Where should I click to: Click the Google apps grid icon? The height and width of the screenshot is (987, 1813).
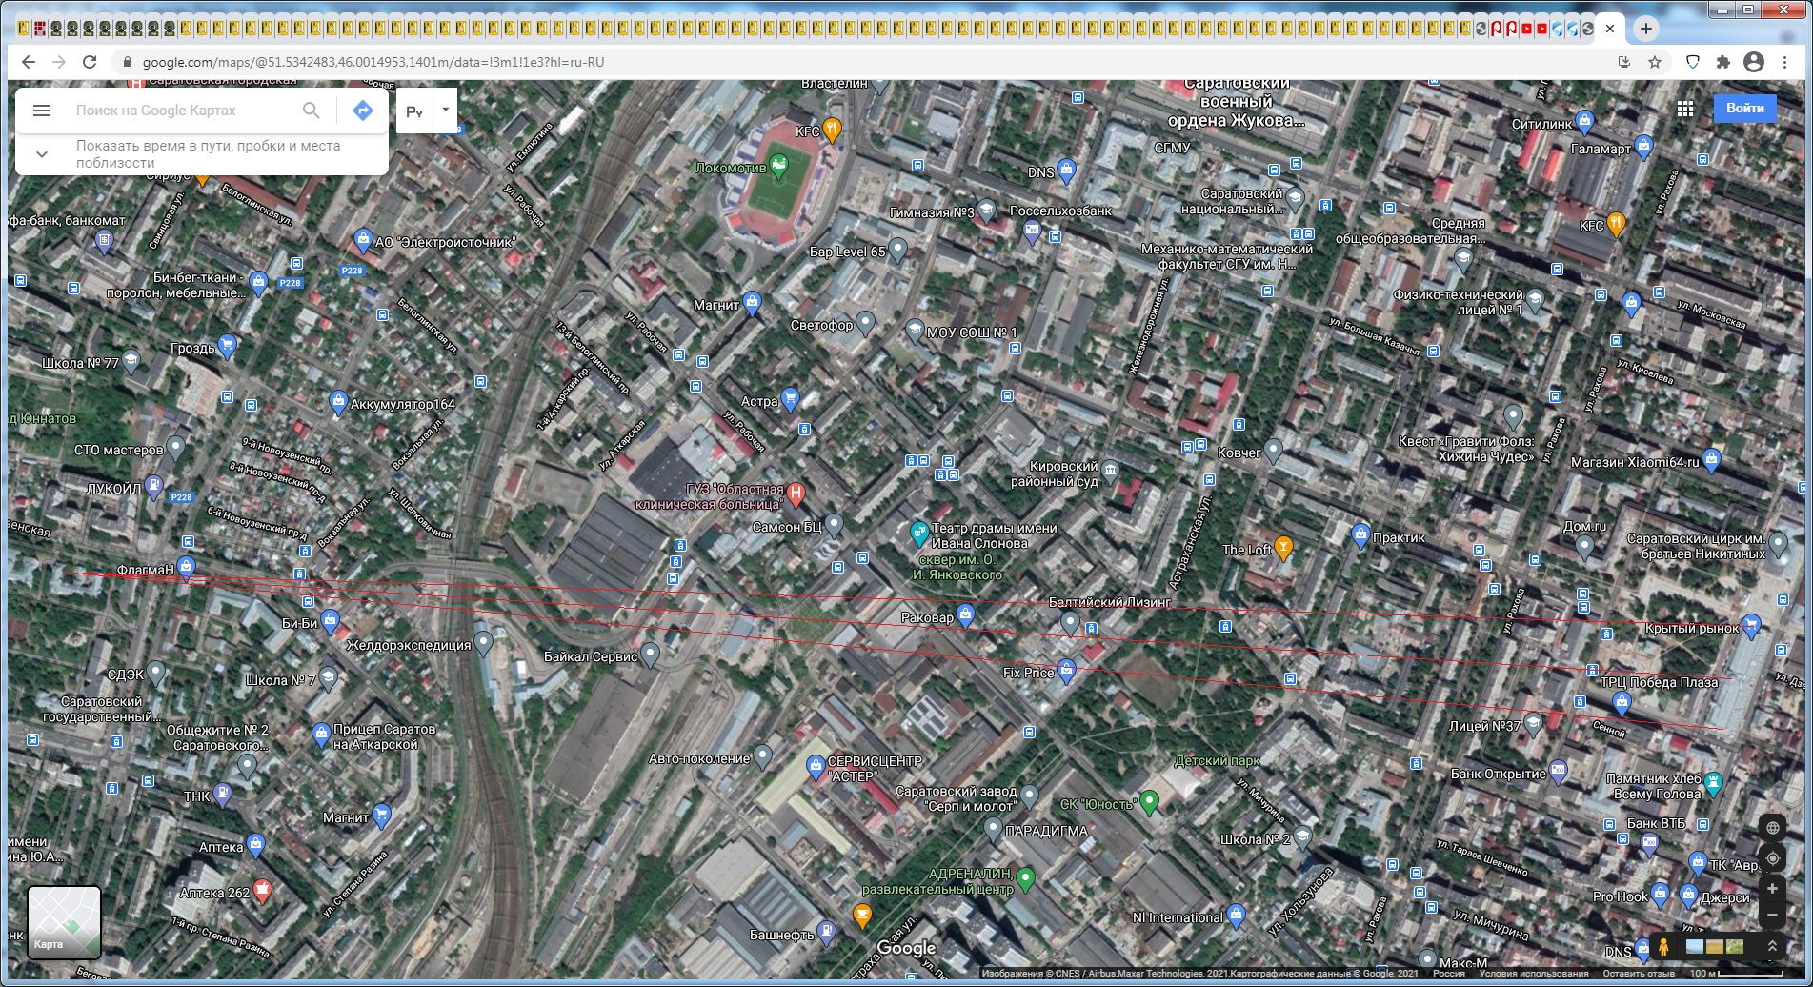1685,109
